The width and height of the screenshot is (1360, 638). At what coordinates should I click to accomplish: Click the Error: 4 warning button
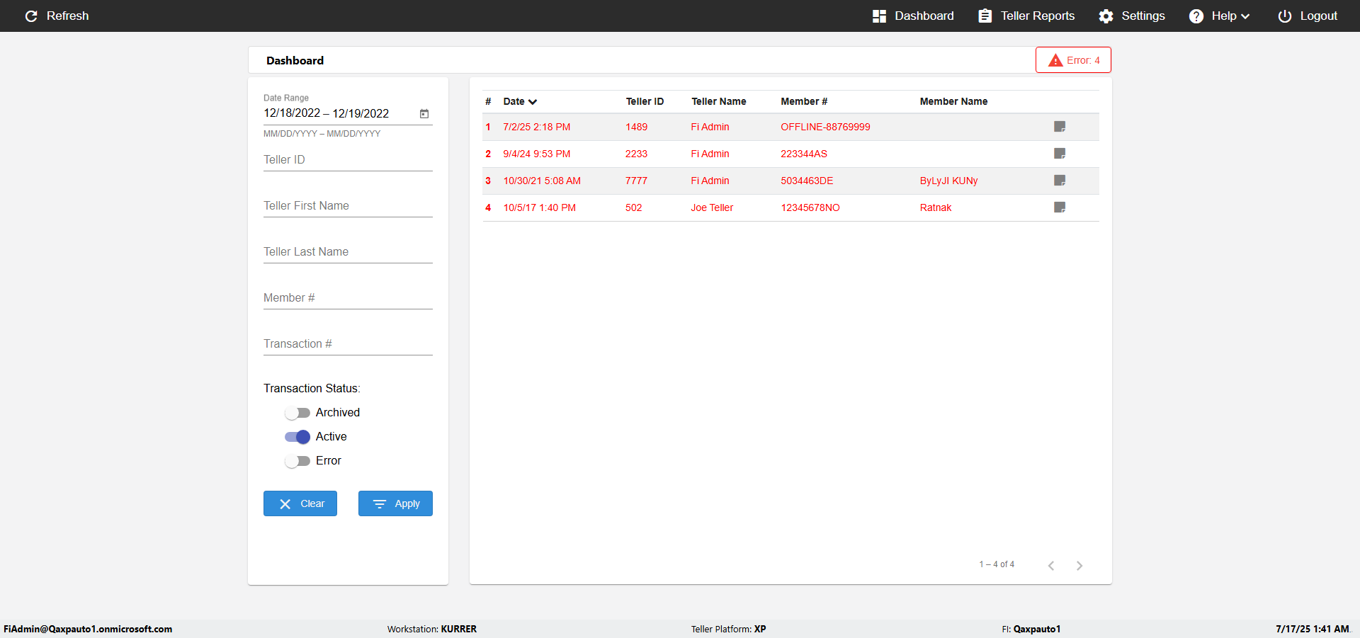1073,60
